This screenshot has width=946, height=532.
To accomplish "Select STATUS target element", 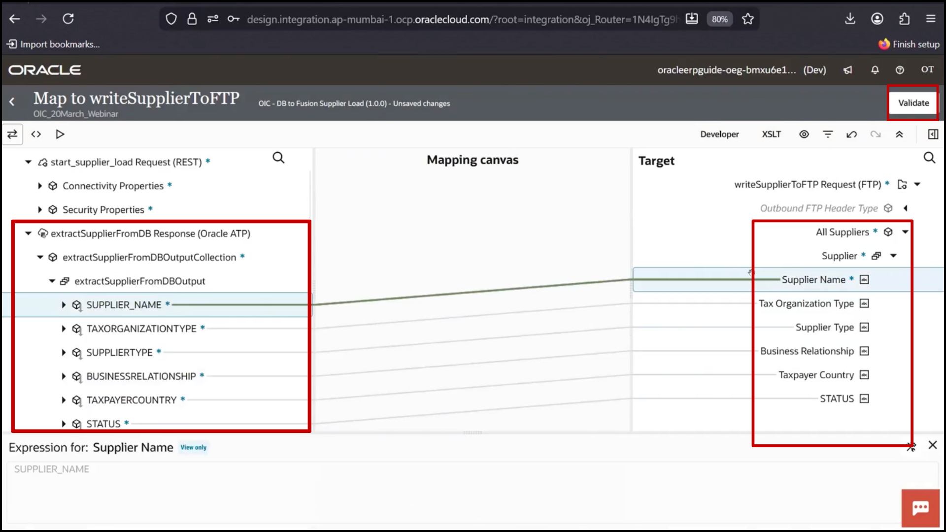I will click(837, 399).
